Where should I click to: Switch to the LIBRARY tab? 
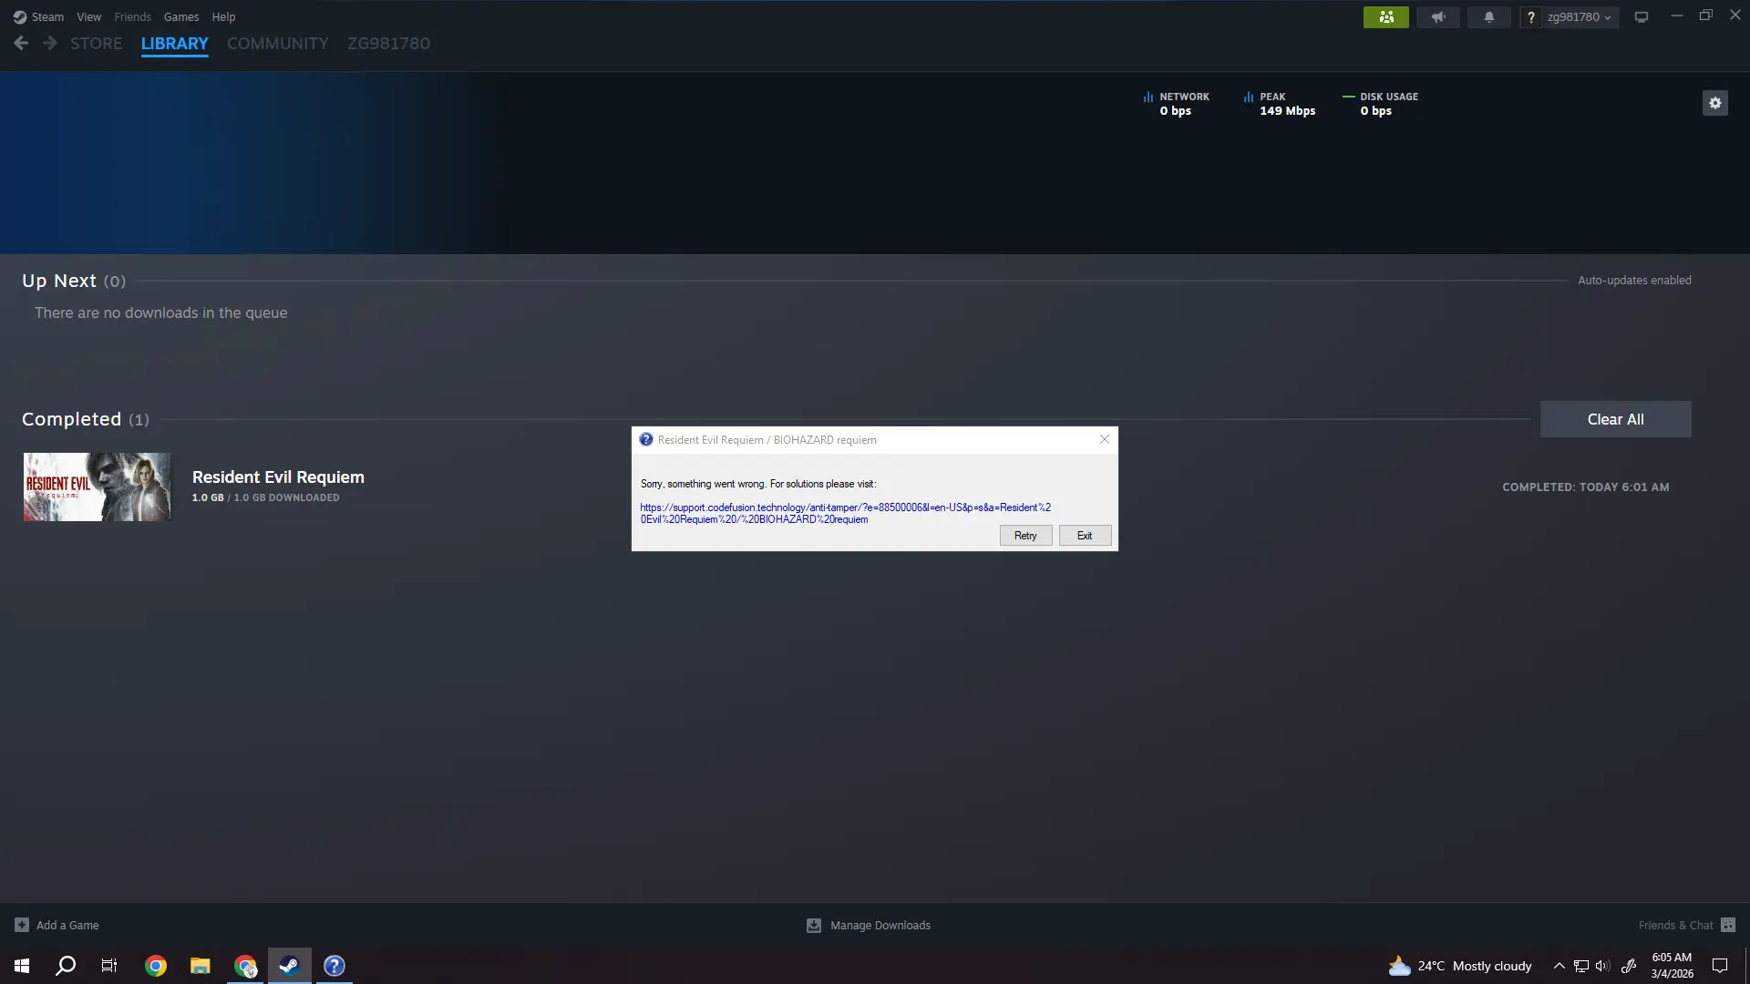pyautogui.click(x=174, y=43)
